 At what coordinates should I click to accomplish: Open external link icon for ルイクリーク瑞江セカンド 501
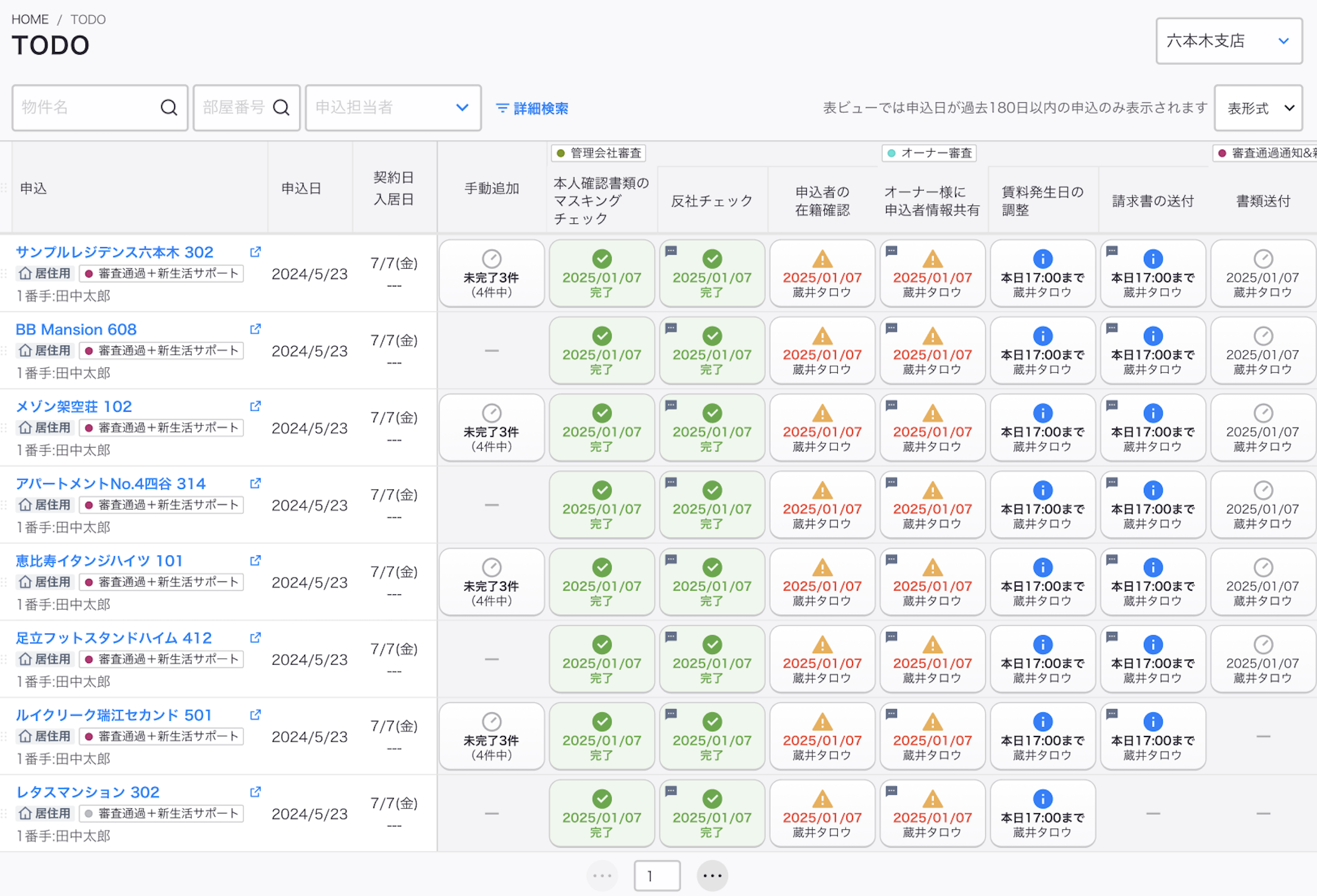[255, 714]
